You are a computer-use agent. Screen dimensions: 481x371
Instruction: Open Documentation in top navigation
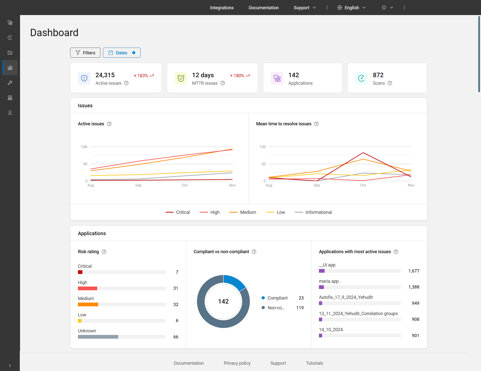[x=264, y=8]
